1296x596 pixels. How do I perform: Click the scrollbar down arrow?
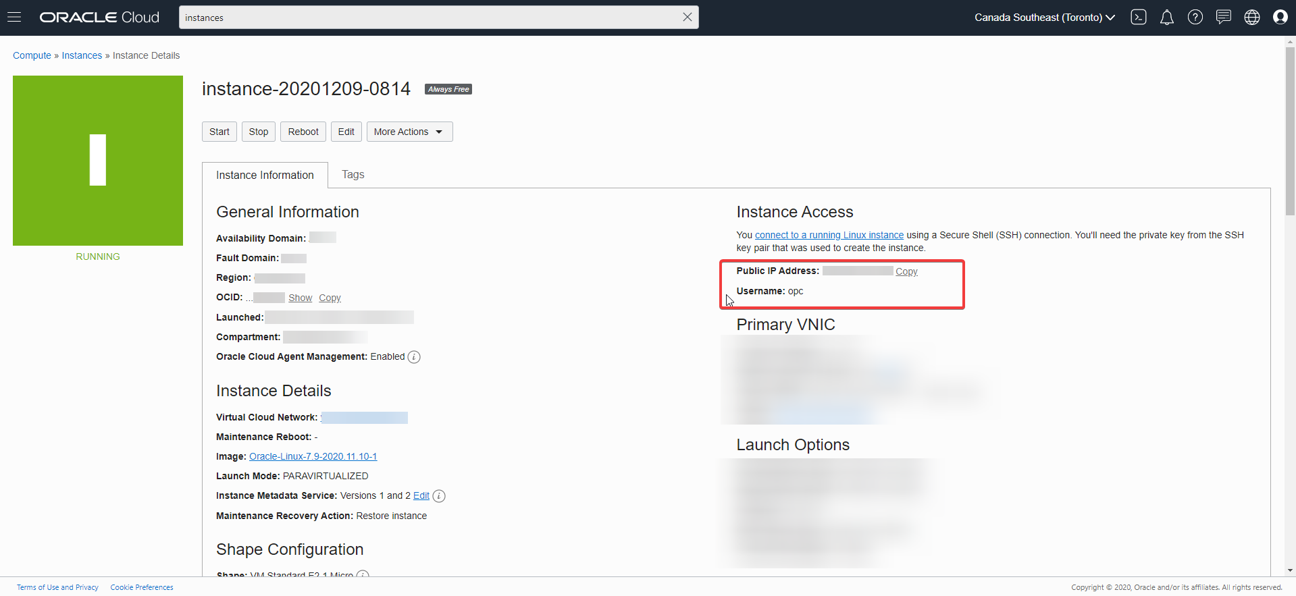[1291, 570]
